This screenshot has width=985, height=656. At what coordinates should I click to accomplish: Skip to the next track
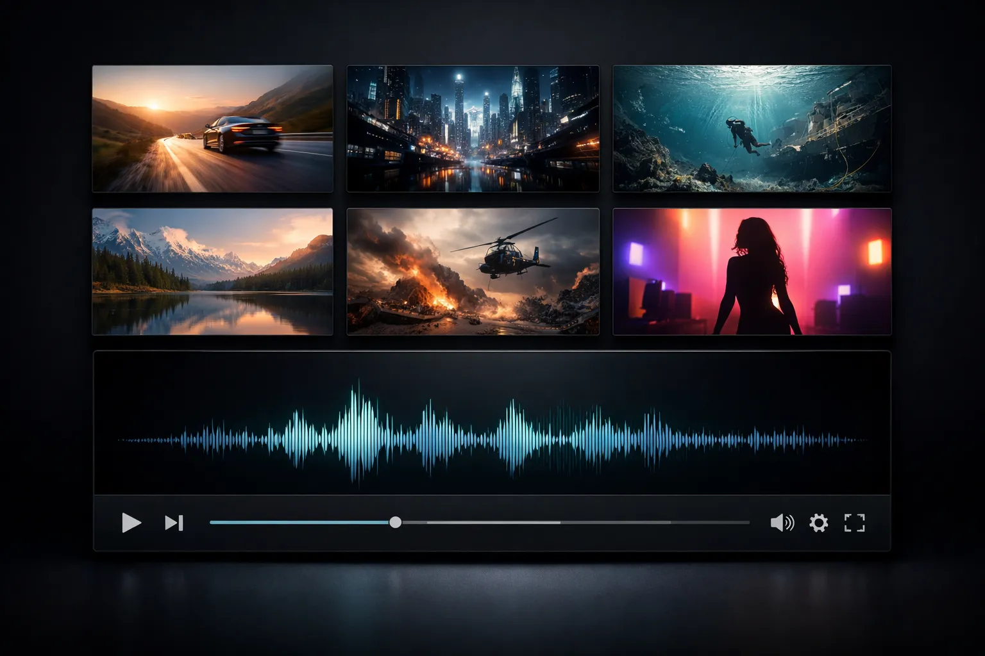[174, 523]
